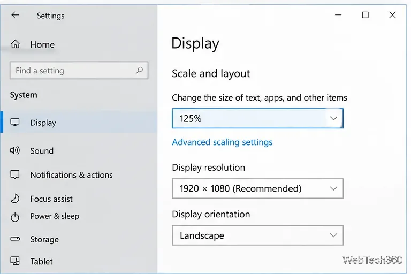The width and height of the screenshot is (411, 274).
Task: Go back using the arrow icon
Action: point(15,15)
